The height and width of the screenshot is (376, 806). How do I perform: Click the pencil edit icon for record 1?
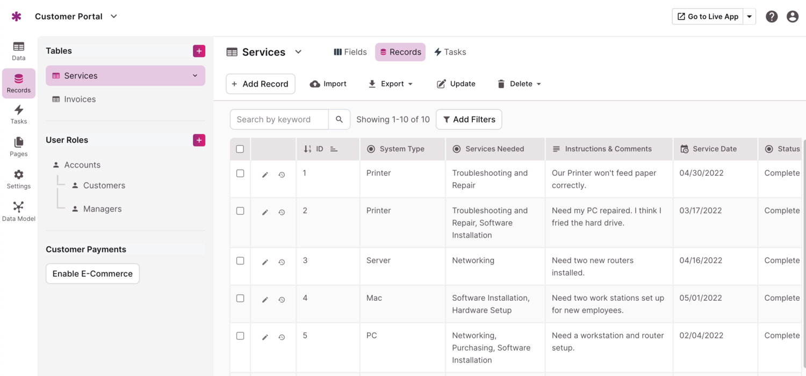click(265, 175)
